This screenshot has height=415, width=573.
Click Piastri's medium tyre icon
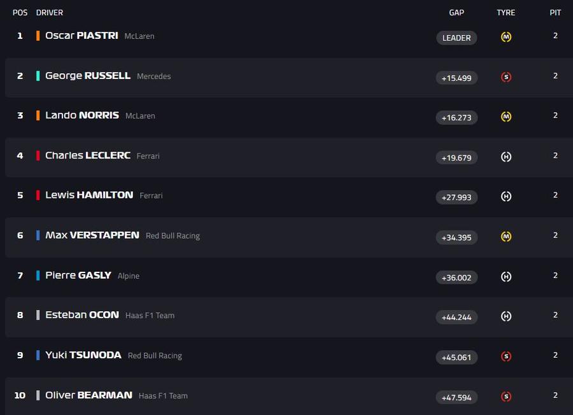pyautogui.click(x=506, y=37)
